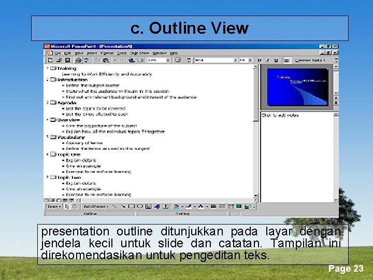Open the View menu
This screenshot has width=373, height=280.
(79, 53)
